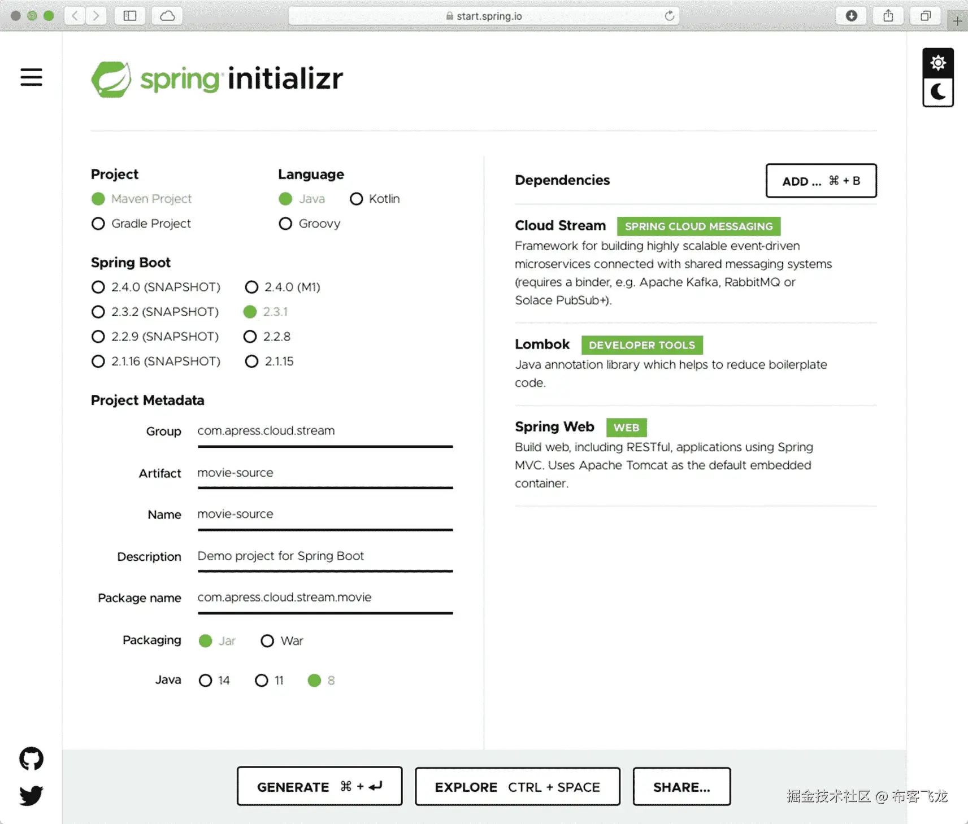Click the SHARE button
This screenshot has width=968, height=824.
681,786
